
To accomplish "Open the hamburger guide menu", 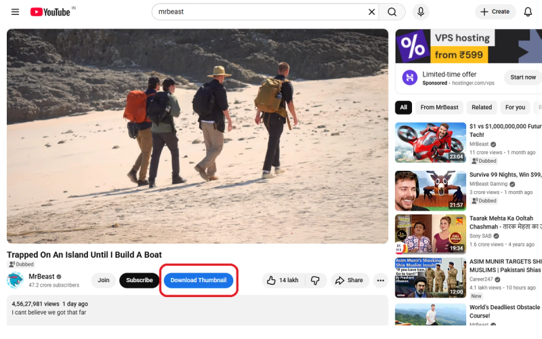I will tap(15, 12).
